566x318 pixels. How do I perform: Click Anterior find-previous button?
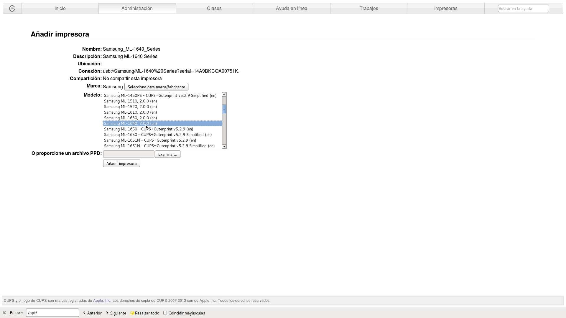pyautogui.click(x=93, y=313)
